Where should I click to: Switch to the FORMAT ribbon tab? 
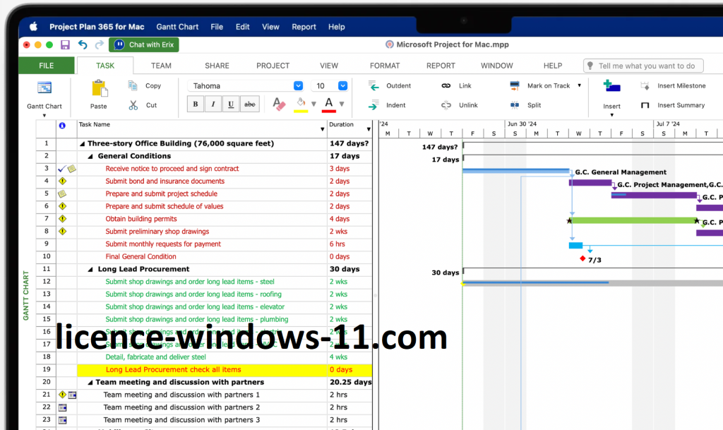point(385,66)
